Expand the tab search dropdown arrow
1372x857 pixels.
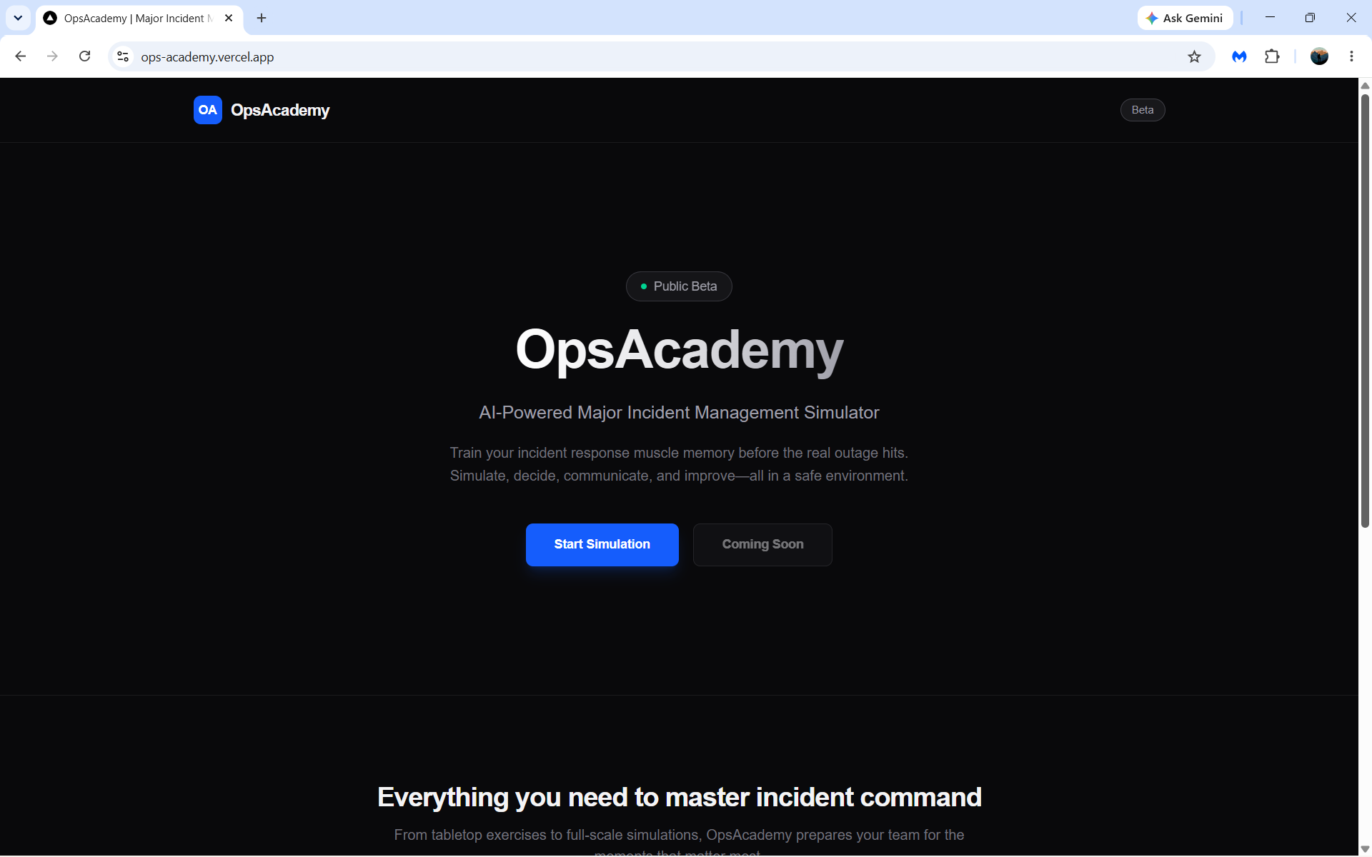[18, 18]
